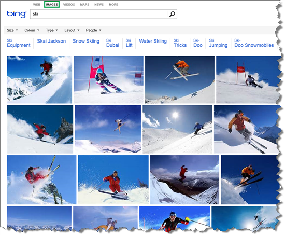
Task: Click the magnifier search button
Action: click(x=172, y=14)
